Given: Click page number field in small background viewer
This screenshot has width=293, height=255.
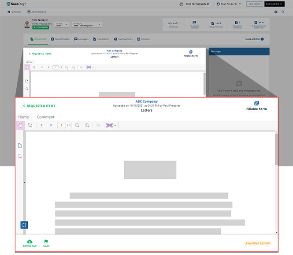Looking at the screenshot, I should click(56, 67).
